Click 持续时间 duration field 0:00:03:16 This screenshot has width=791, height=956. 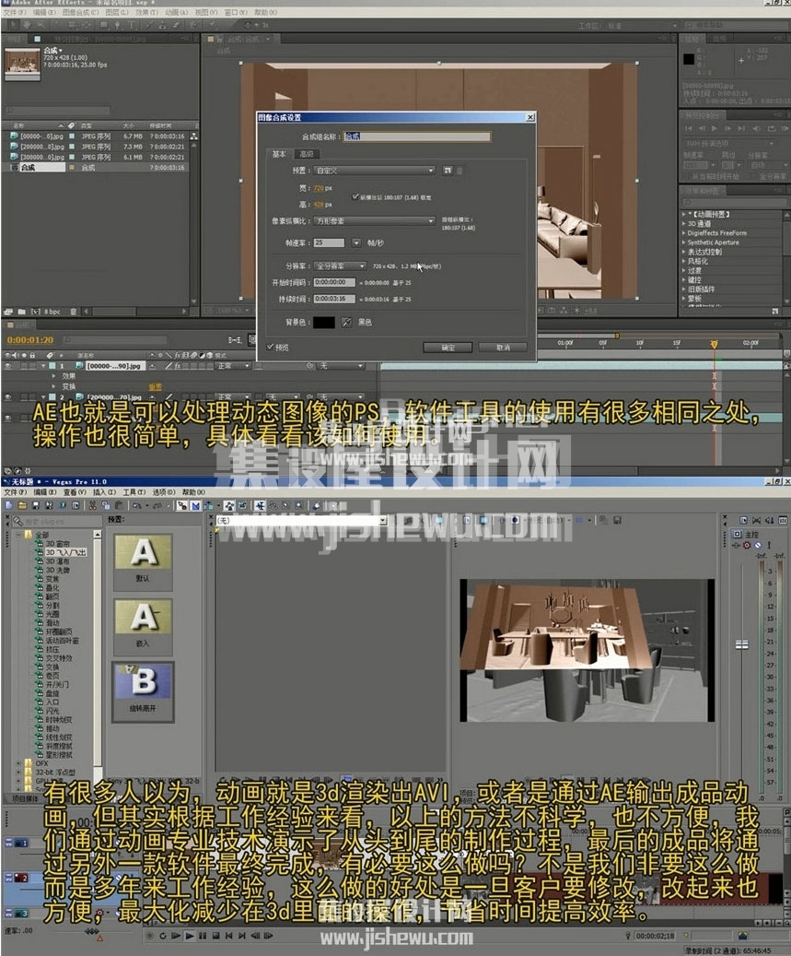click(x=334, y=299)
